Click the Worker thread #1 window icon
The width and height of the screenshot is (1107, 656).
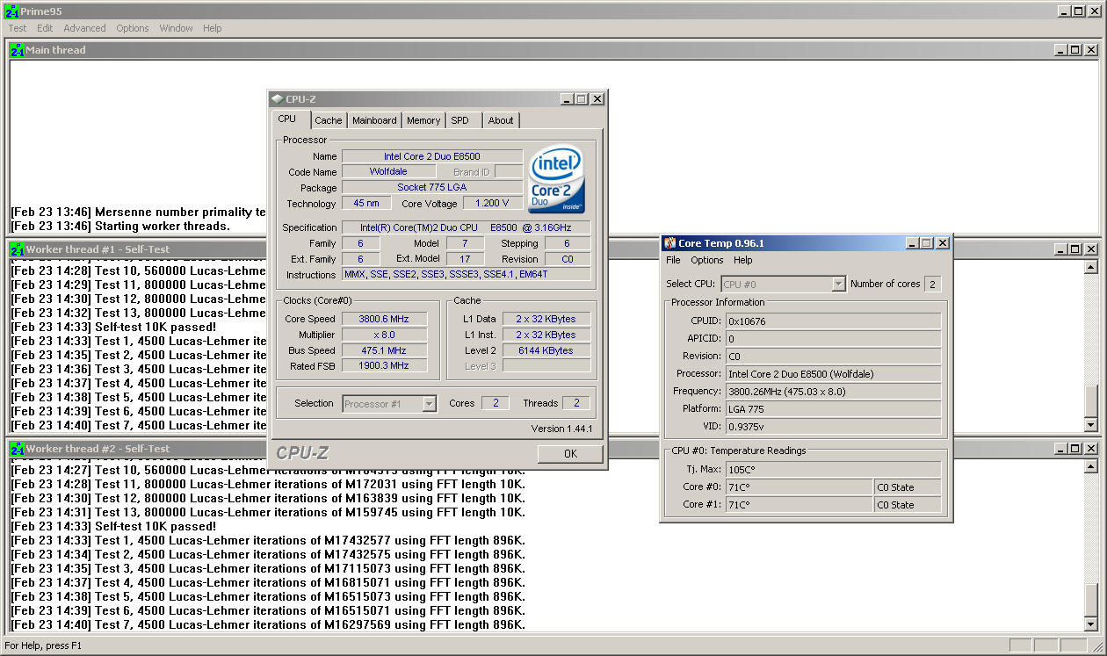click(17, 249)
